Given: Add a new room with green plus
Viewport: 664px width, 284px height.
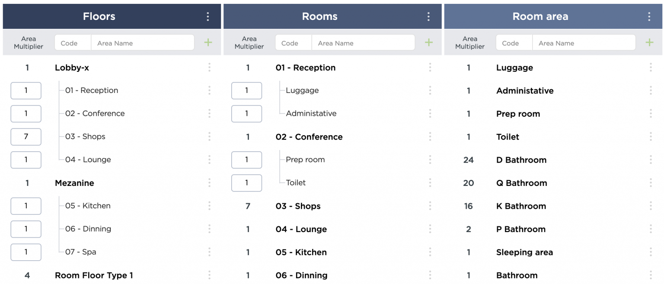Looking at the screenshot, I should point(428,42).
